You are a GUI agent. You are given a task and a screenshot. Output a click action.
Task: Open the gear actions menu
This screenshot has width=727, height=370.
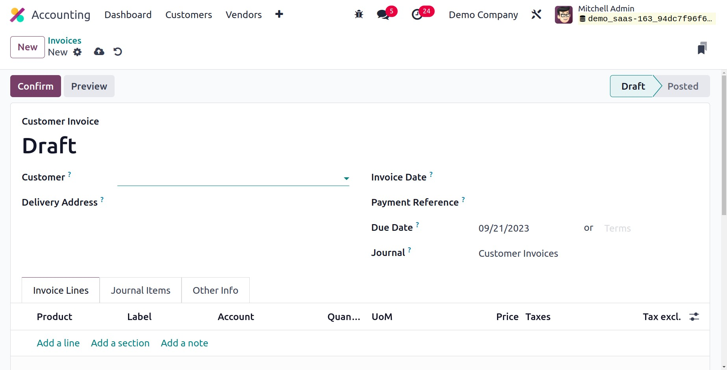click(77, 52)
